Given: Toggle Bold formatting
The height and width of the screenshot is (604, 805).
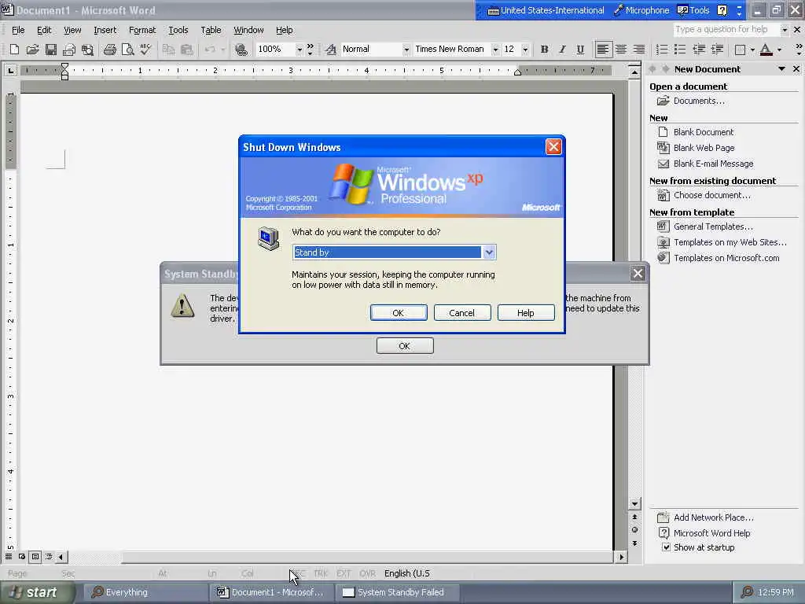Looking at the screenshot, I should click(544, 50).
